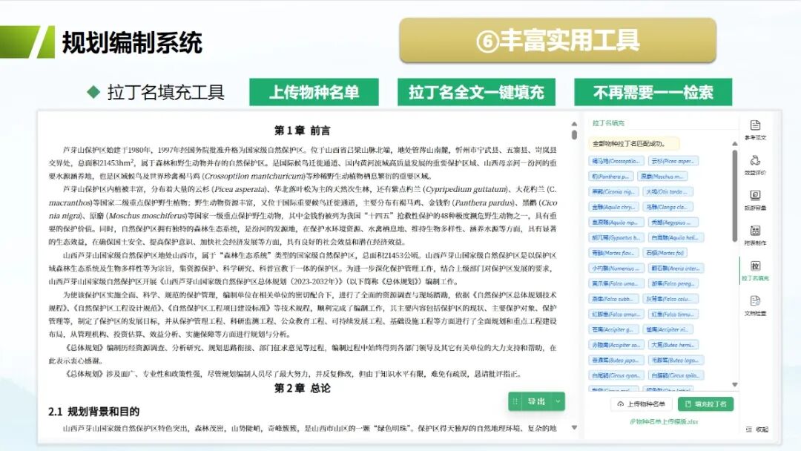The image size is (801, 451).
Task: Select the 红隼 (Falco tinnu...) species tag
Action: tap(673, 314)
